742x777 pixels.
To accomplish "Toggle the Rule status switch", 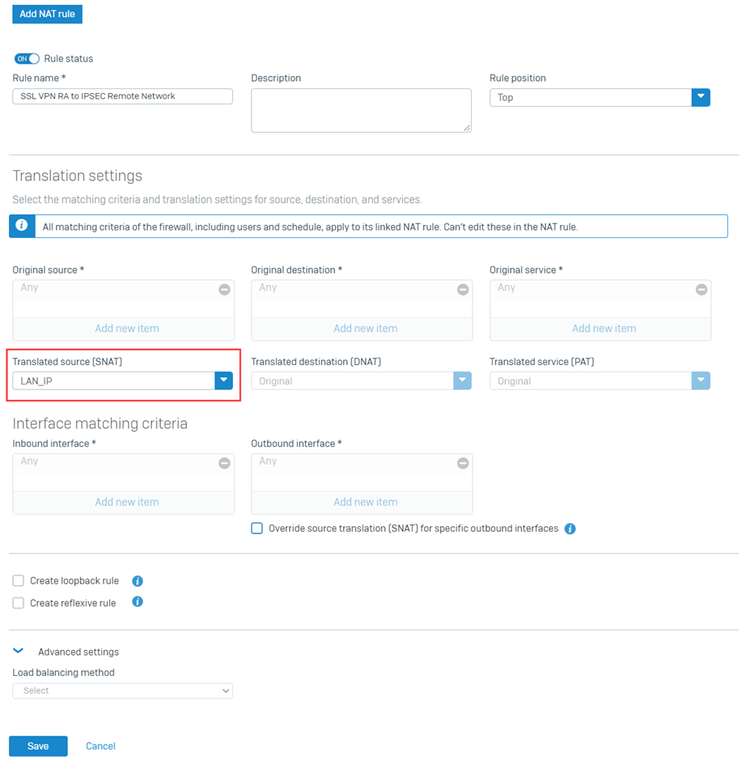I will (27, 58).
